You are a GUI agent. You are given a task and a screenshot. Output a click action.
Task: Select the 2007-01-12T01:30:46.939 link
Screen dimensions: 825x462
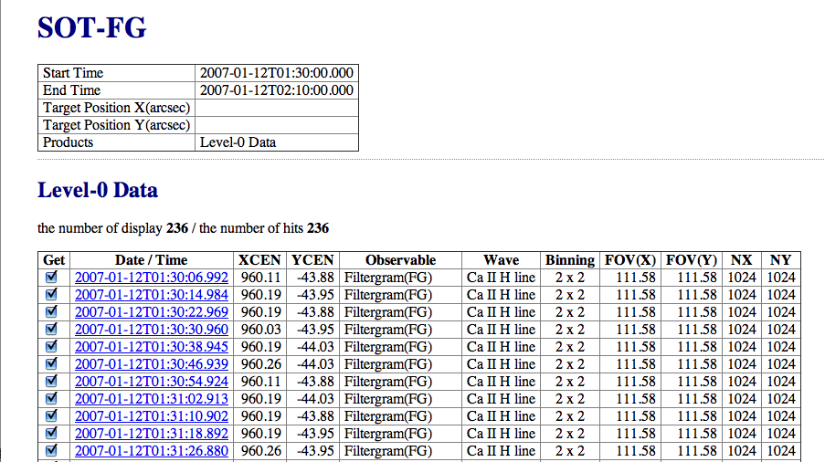point(151,364)
